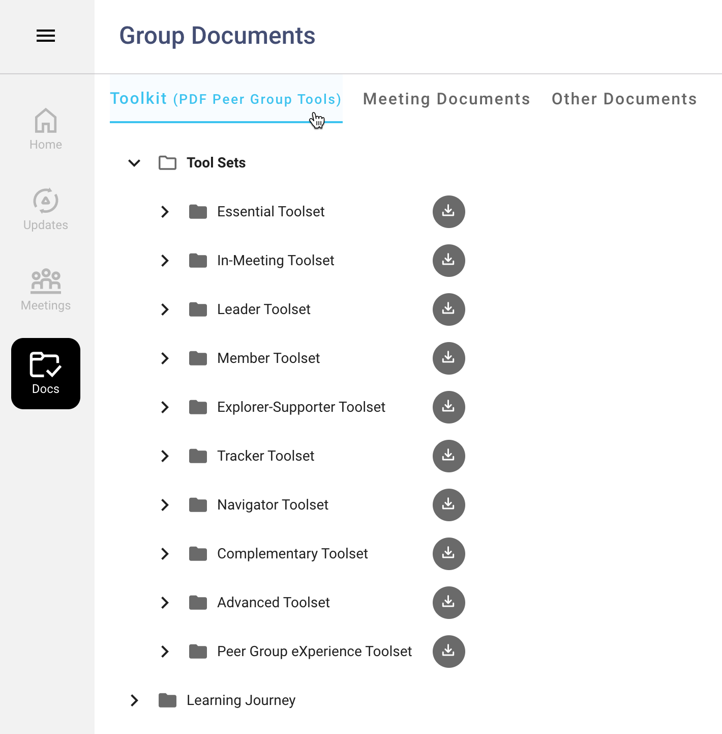
Task: Click the Complementary Toolset folder icon
Action: pyautogui.click(x=198, y=554)
